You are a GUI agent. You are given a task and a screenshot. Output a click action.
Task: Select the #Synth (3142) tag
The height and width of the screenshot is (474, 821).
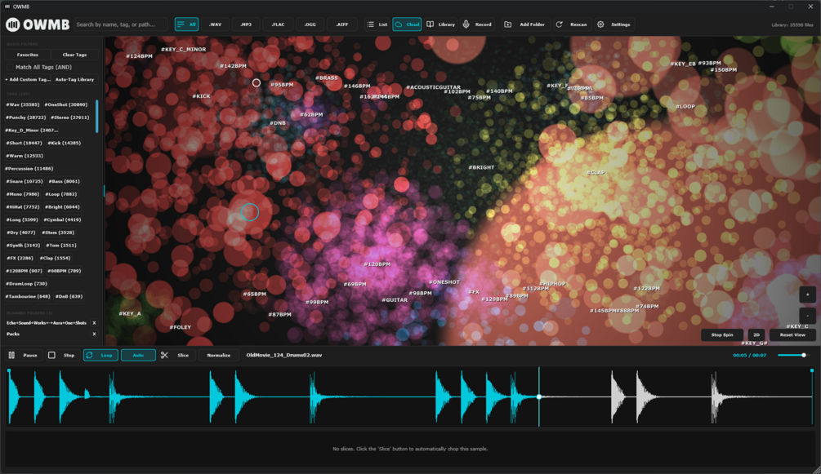[x=23, y=245]
